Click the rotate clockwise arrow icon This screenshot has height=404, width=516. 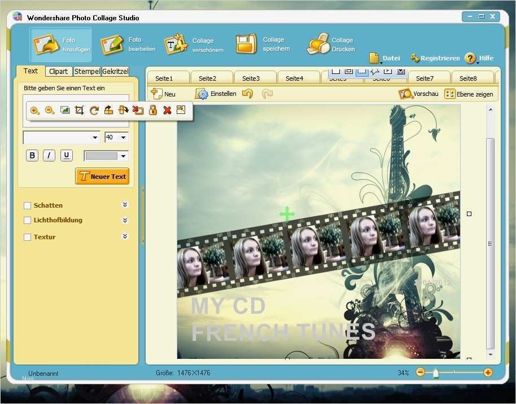94,111
